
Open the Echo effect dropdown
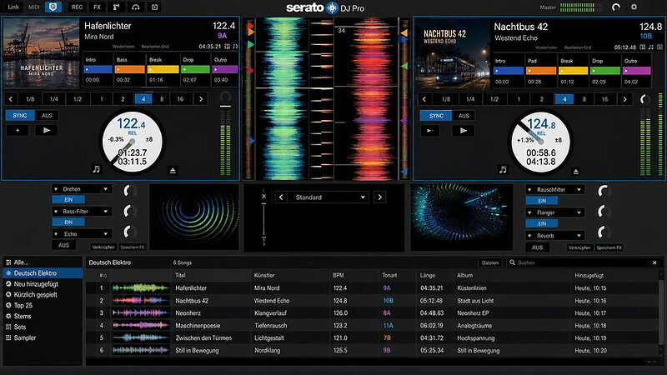point(82,234)
